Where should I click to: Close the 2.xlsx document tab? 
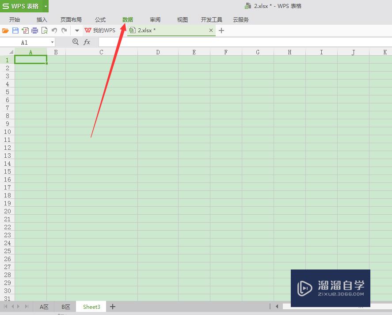tap(211, 30)
